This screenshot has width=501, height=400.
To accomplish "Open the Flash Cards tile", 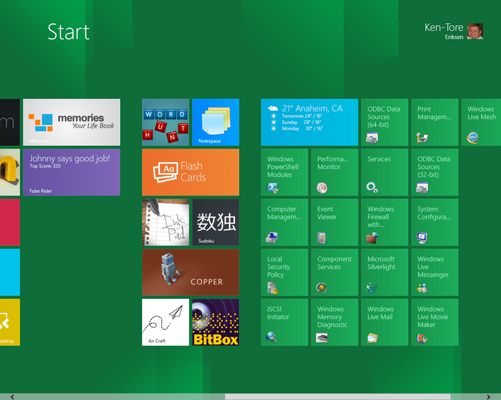I will click(190, 172).
